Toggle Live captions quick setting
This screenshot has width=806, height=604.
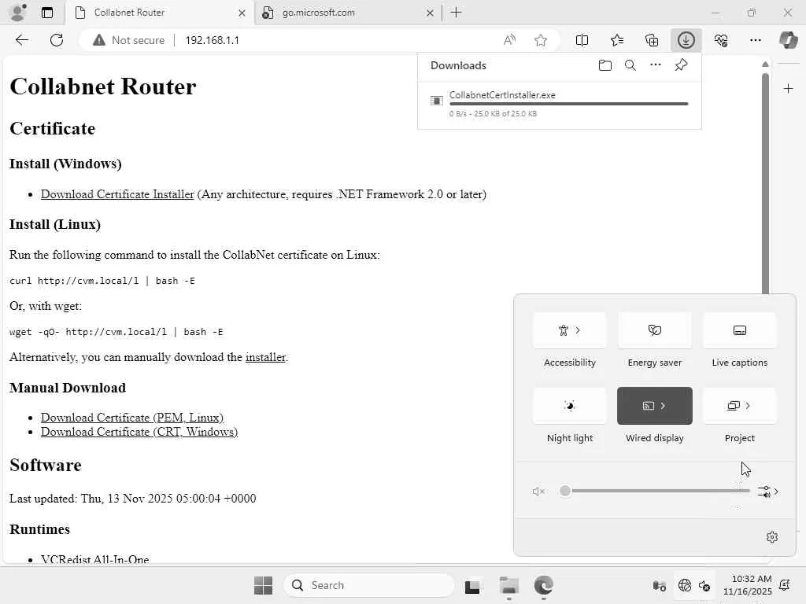click(x=739, y=330)
